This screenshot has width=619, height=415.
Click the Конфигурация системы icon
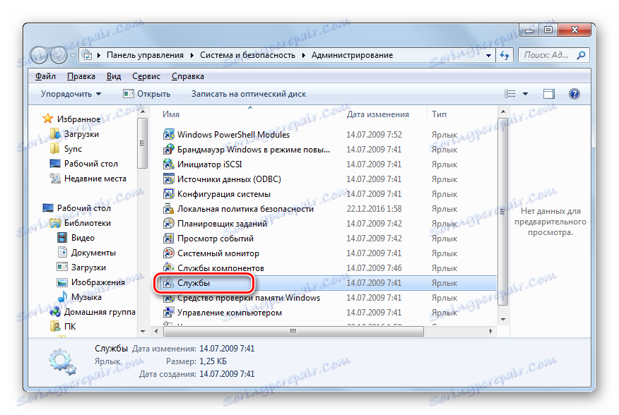point(169,194)
